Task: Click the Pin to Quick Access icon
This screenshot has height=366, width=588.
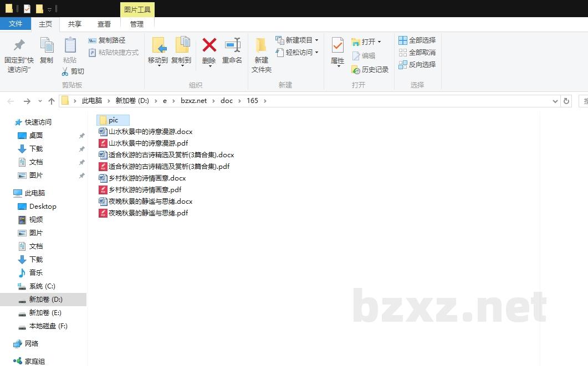Action: click(19, 45)
